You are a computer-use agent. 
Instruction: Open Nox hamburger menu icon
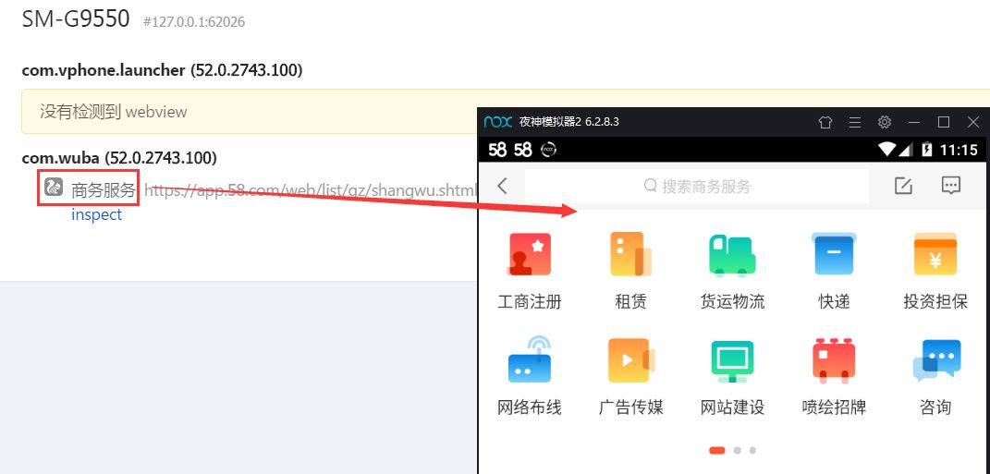[855, 122]
